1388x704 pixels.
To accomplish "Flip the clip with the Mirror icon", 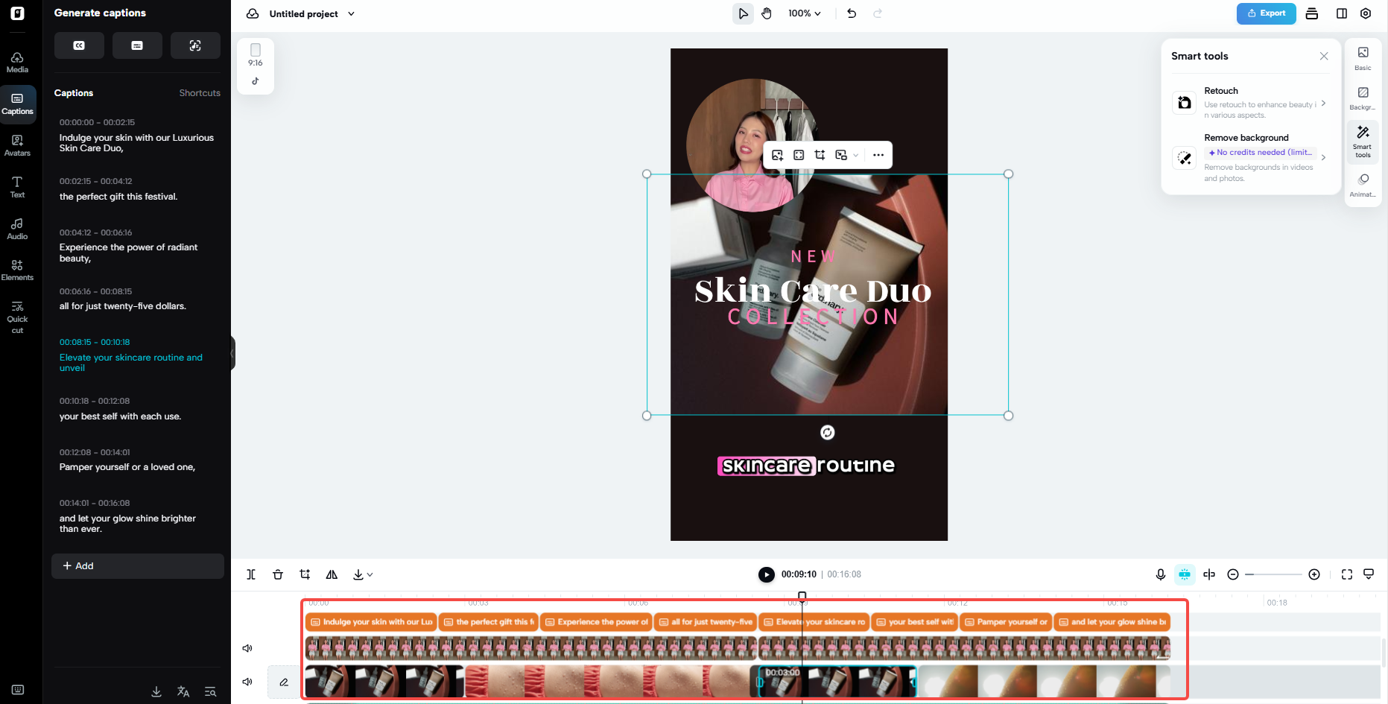I will 332,574.
